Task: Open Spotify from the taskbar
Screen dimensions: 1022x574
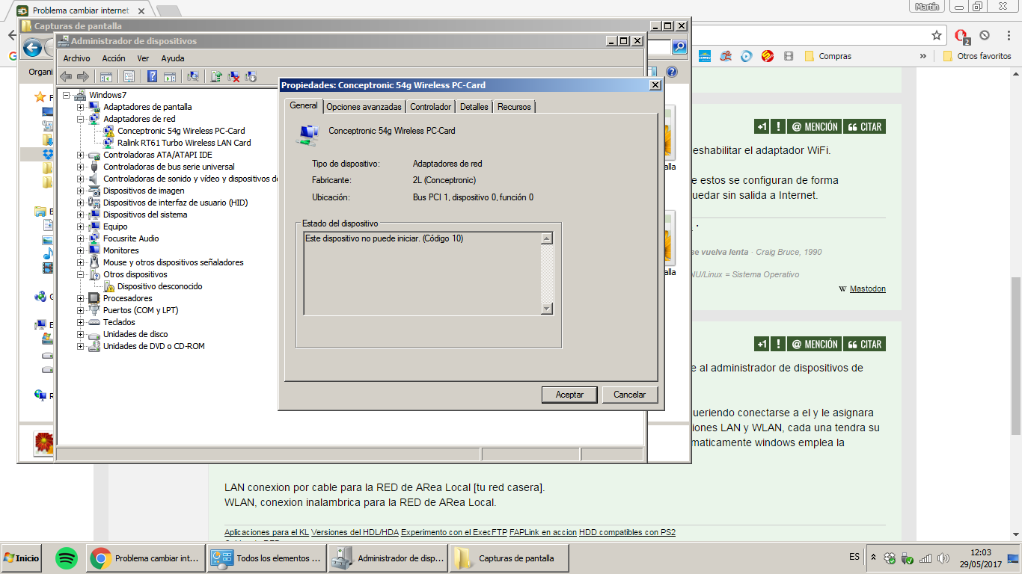Action: coord(67,558)
